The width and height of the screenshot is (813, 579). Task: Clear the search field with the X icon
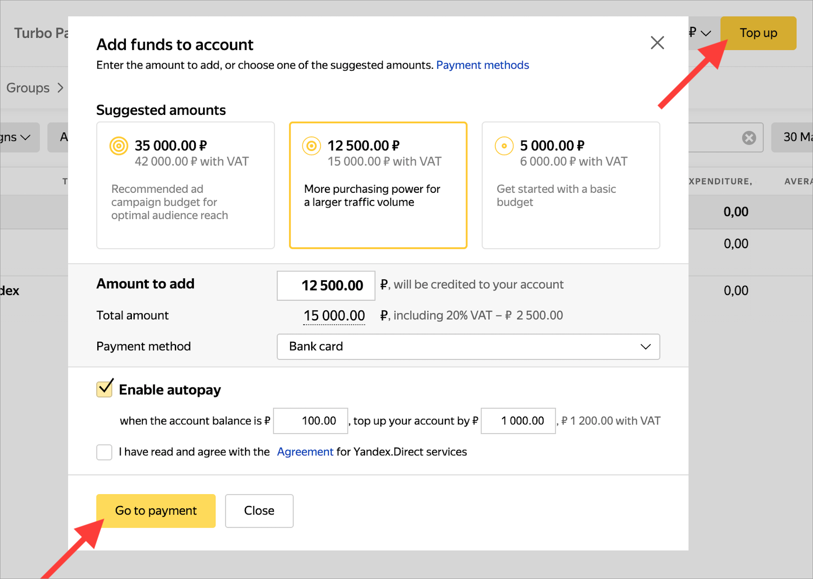tap(749, 138)
